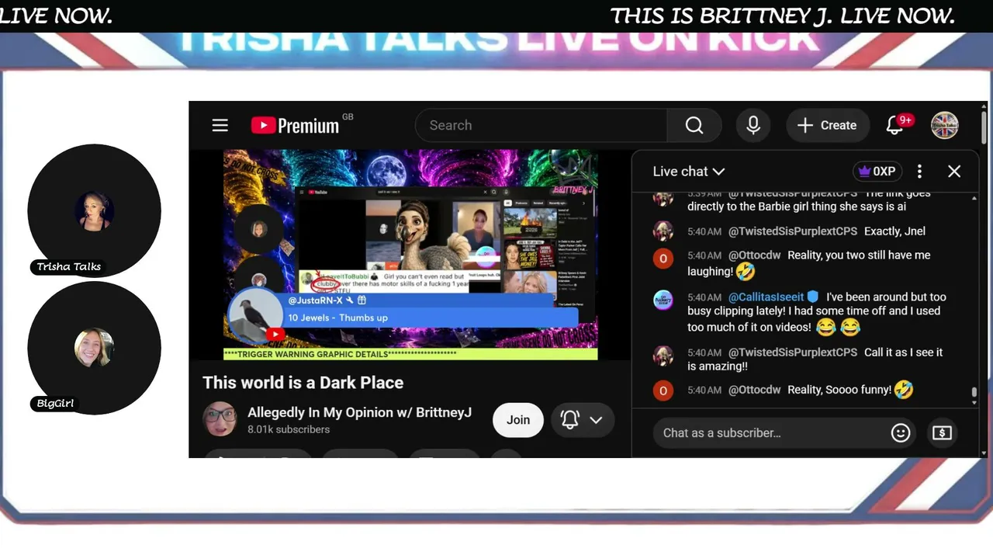
Task: Open the BrittneyJ channel avatar
Action: (x=220, y=419)
